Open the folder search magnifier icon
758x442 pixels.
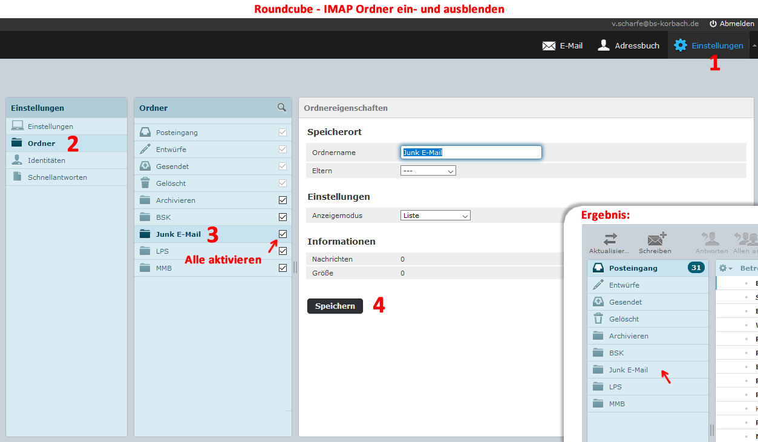282,107
